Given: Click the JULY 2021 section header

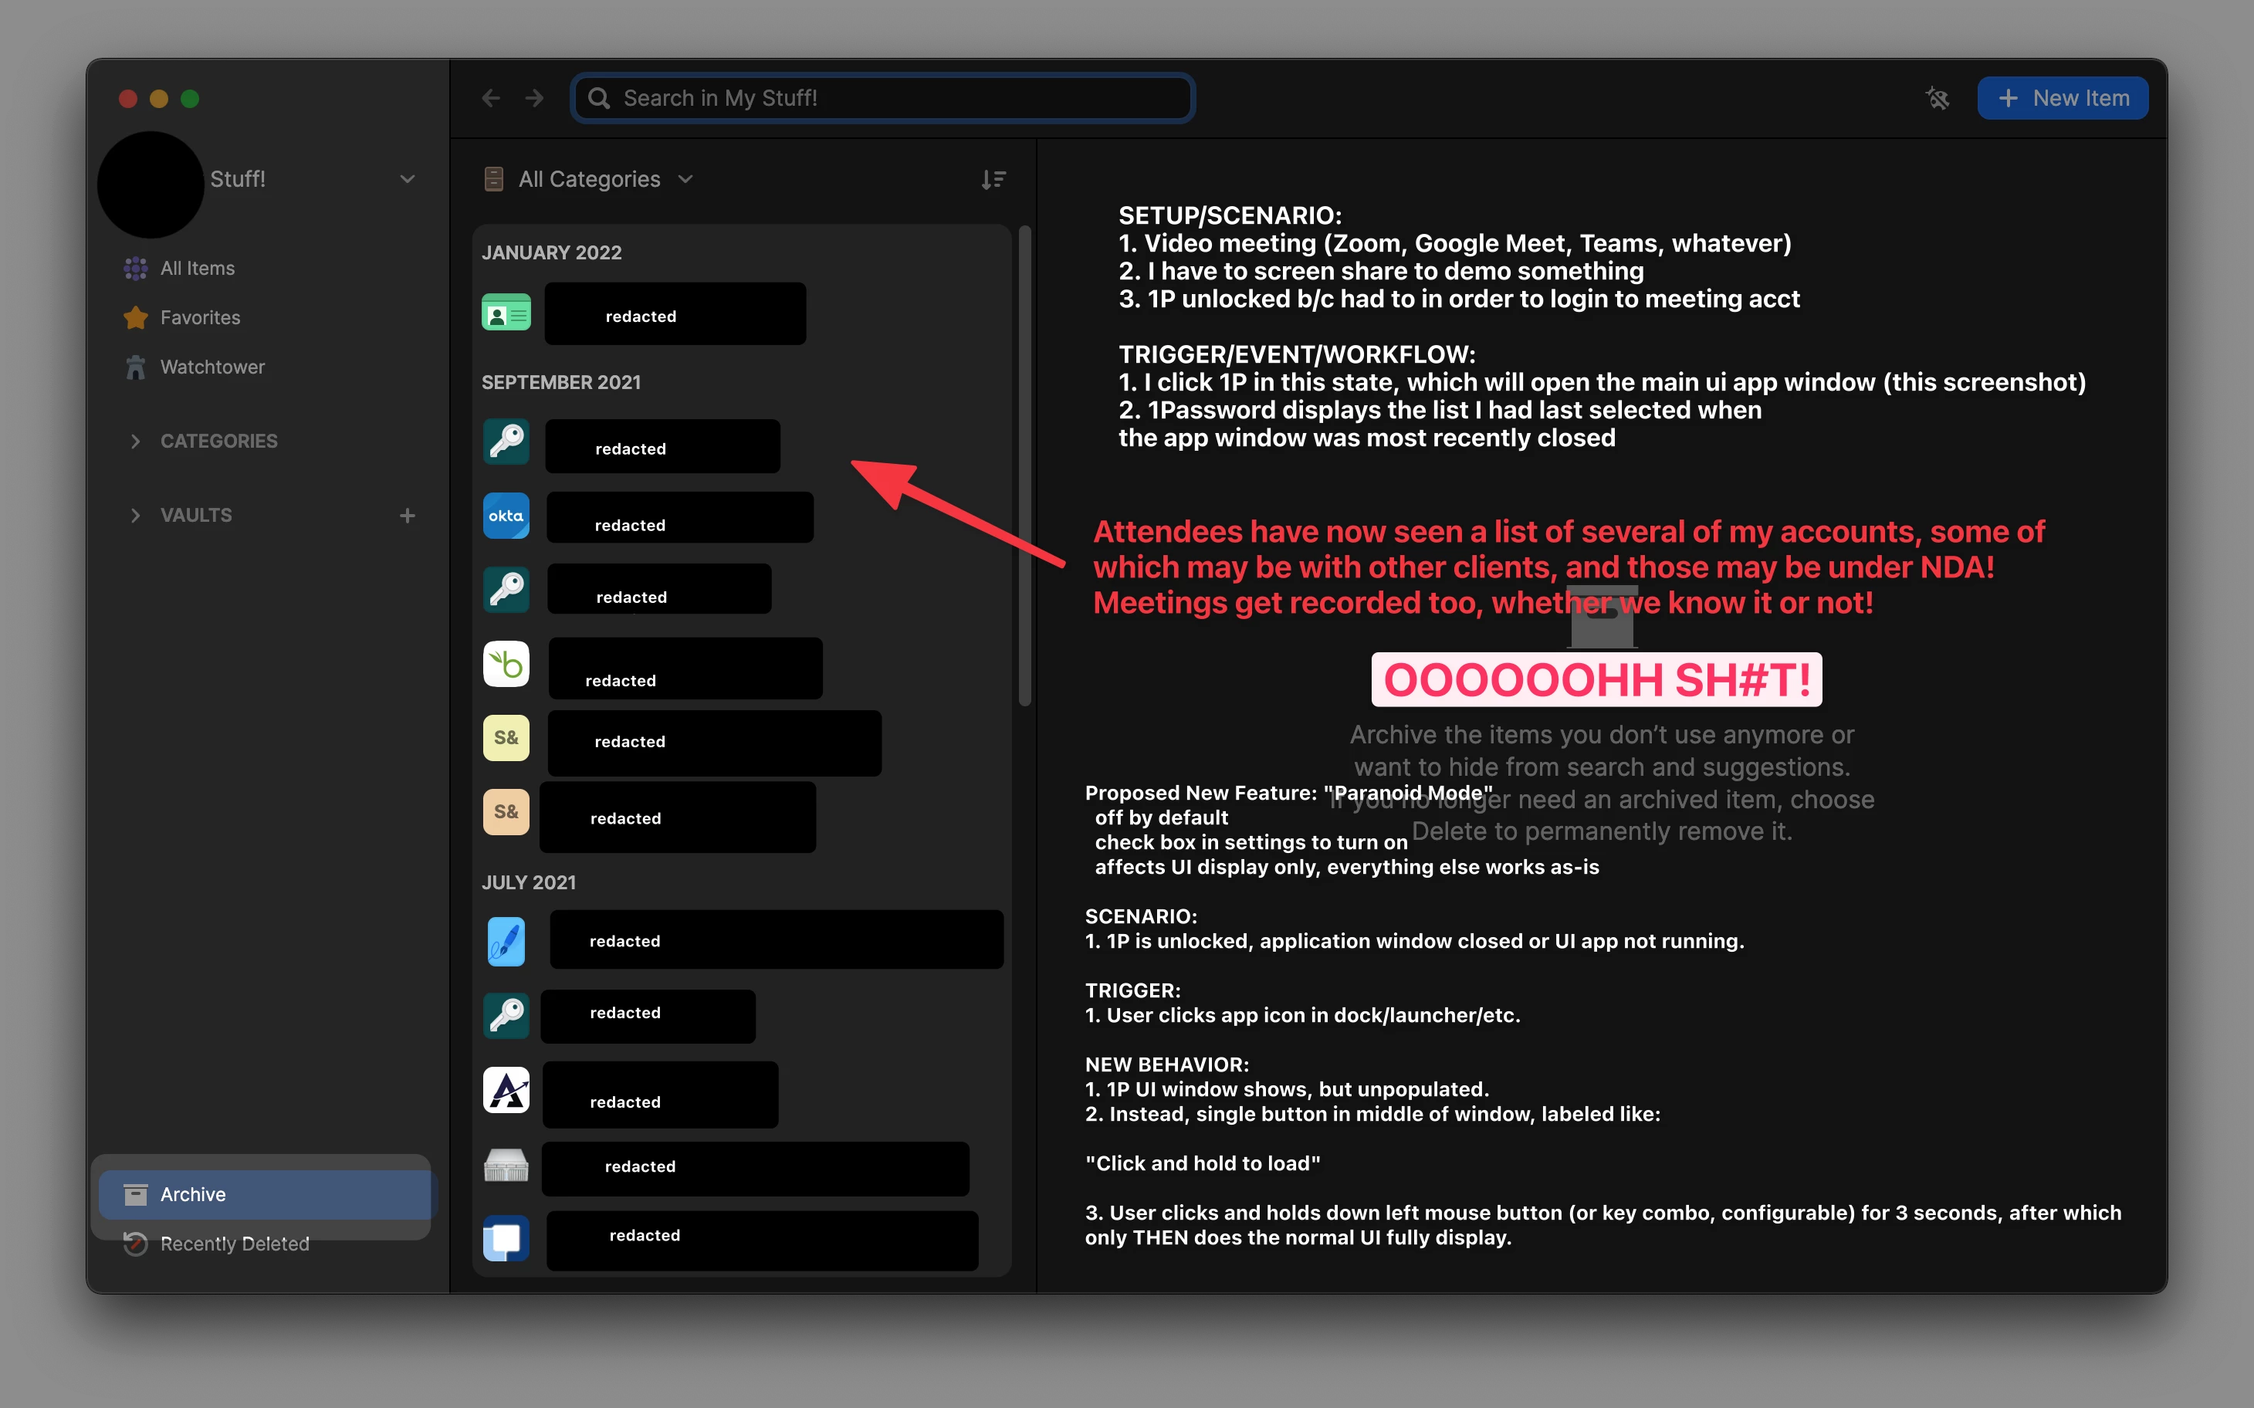Looking at the screenshot, I should [x=529, y=883].
